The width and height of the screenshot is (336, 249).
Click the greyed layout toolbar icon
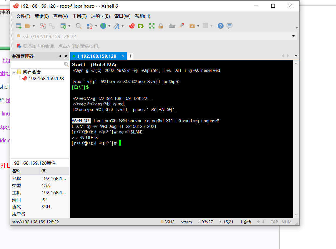[x=205, y=26]
